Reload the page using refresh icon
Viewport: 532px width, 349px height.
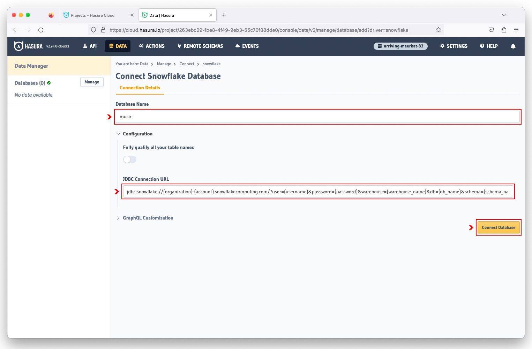click(x=41, y=30)
